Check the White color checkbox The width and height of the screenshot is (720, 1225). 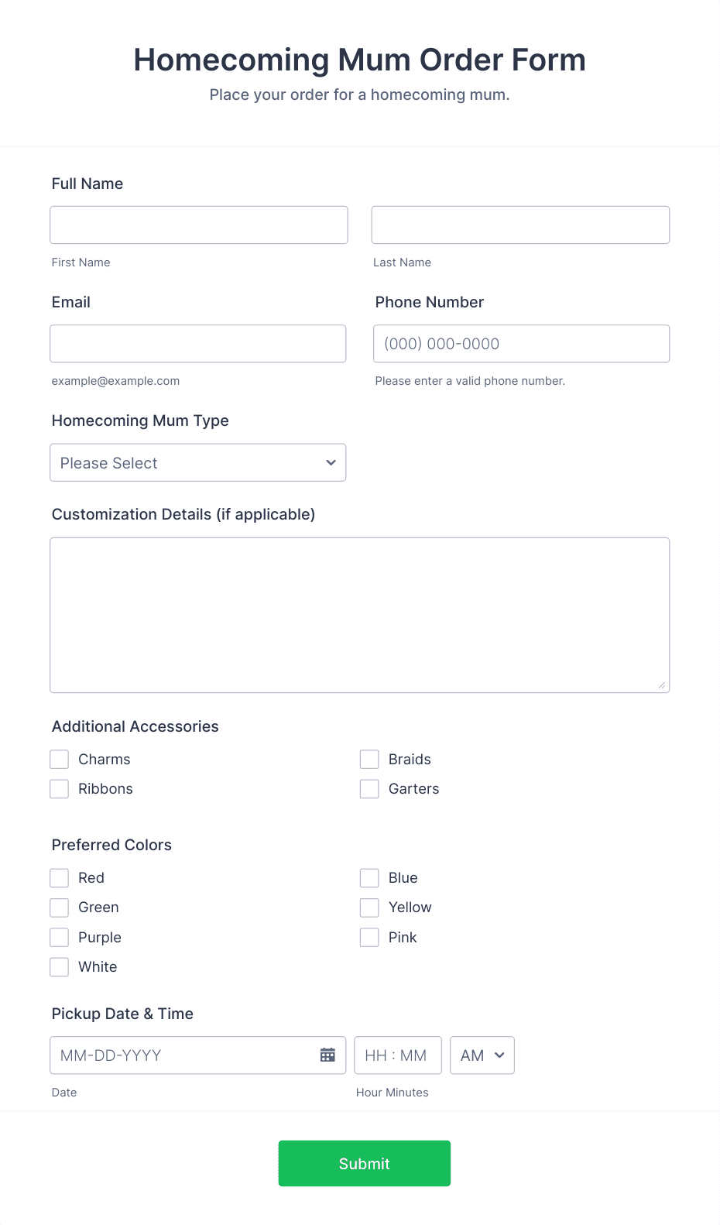60,966
